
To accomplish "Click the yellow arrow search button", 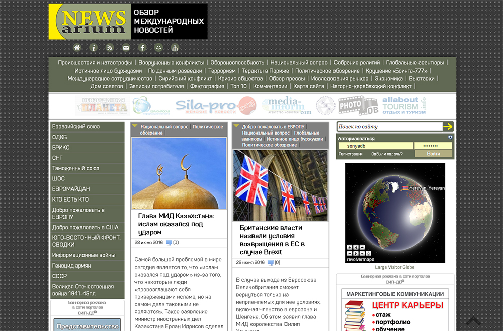I will (x=448, y=127).
